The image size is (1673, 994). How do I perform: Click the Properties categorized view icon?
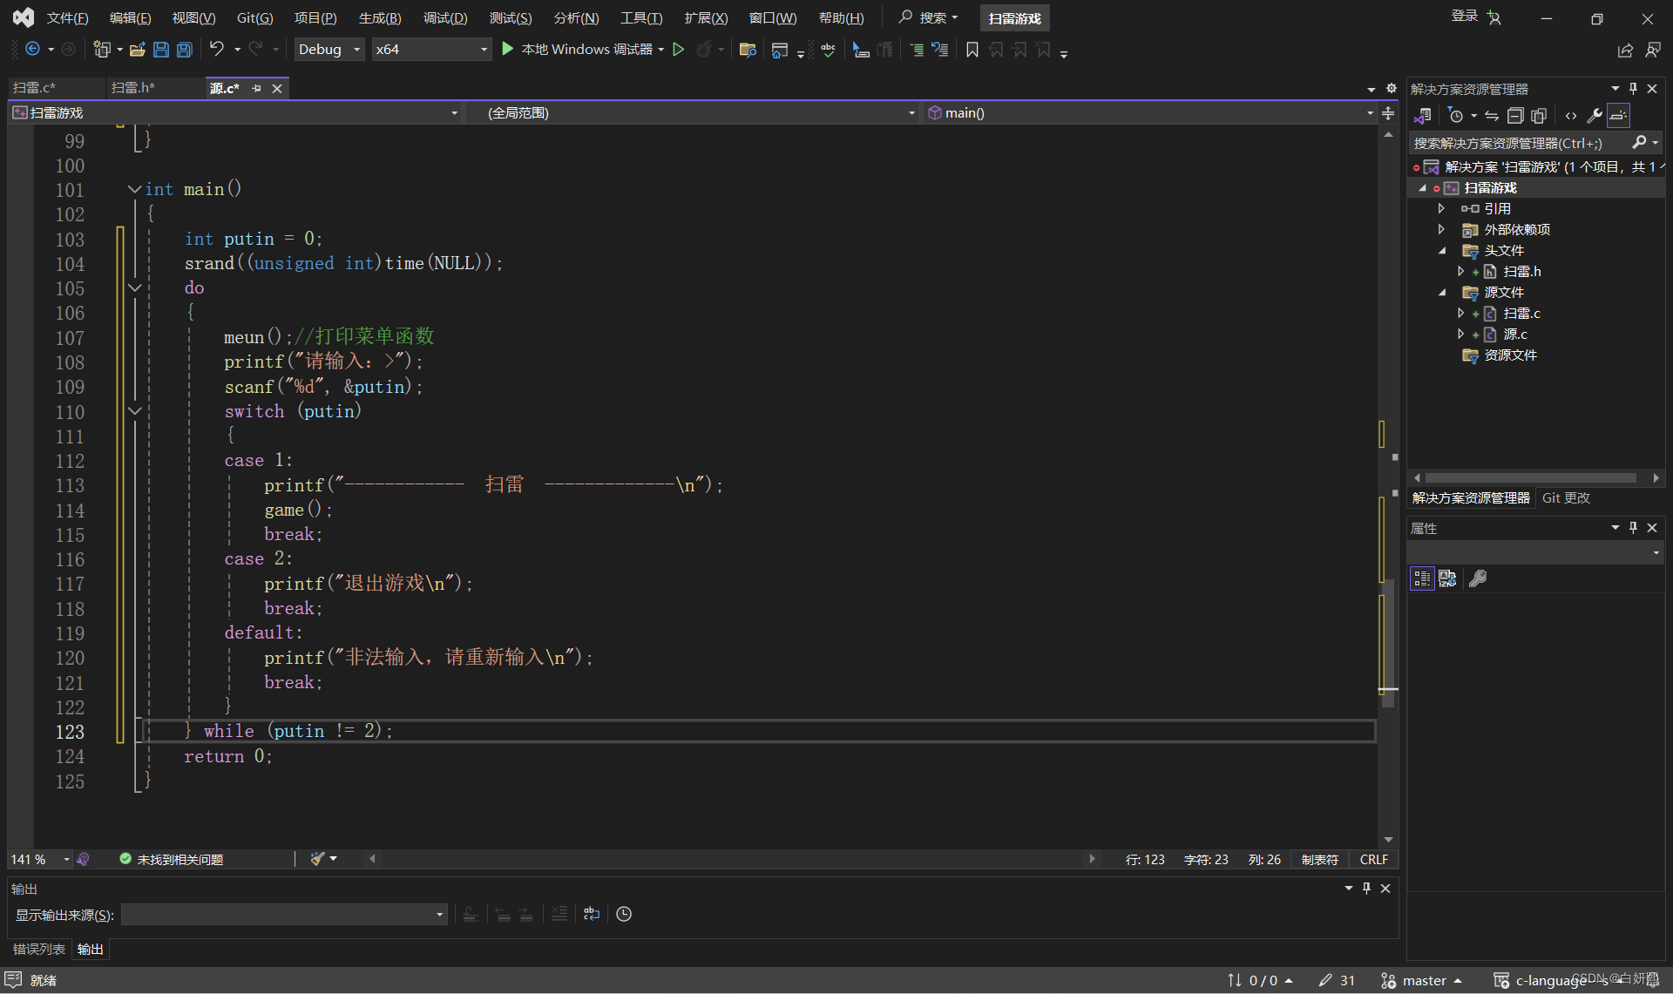(1422, 578)
